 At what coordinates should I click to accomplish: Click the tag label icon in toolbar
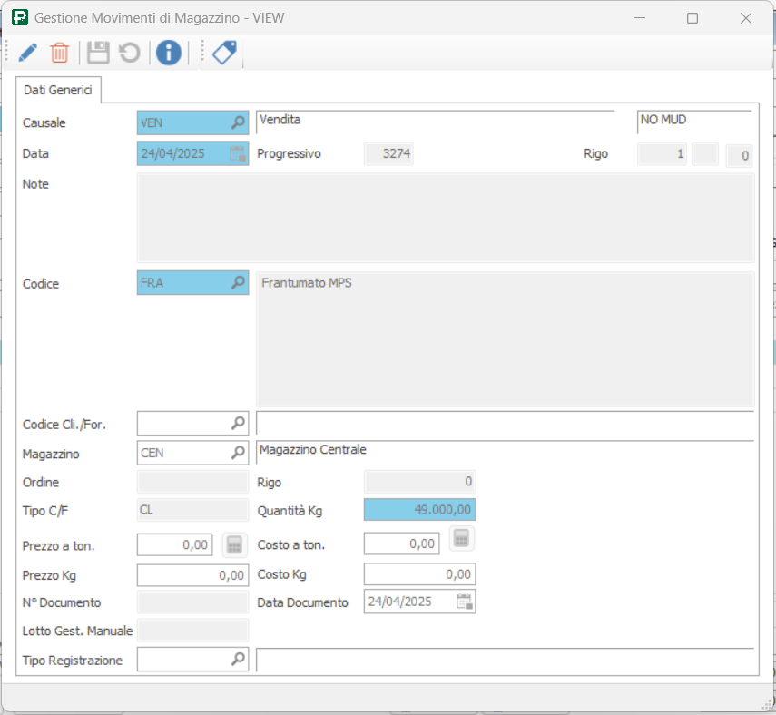[x=224, y=53]
